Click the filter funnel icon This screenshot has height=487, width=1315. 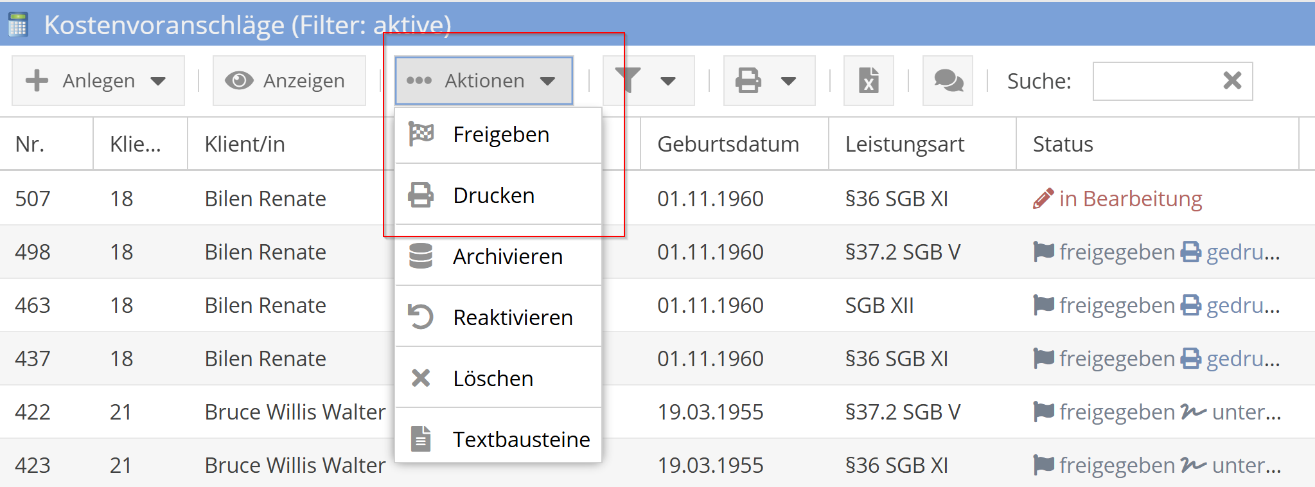pyautogui.click(x=628, y=80)
